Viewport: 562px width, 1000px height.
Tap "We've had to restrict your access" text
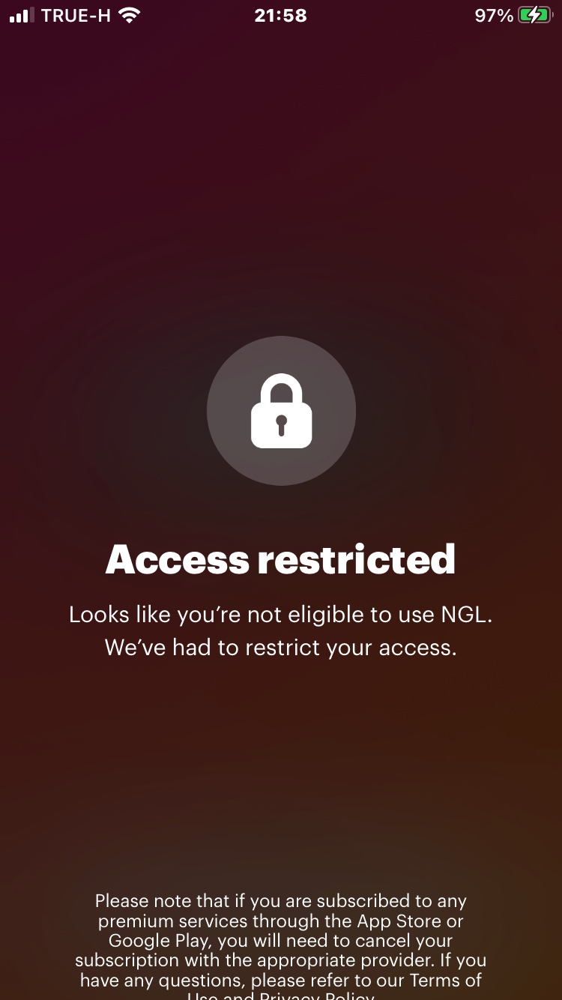tap(280, 648)
